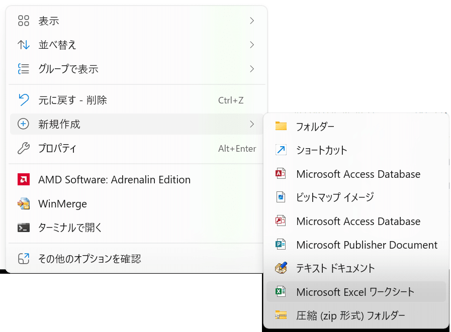Choose the second Microsoft Access Database entry
Image resolution: width=451 pixels, height=332 pixels.
pos(356,221)
